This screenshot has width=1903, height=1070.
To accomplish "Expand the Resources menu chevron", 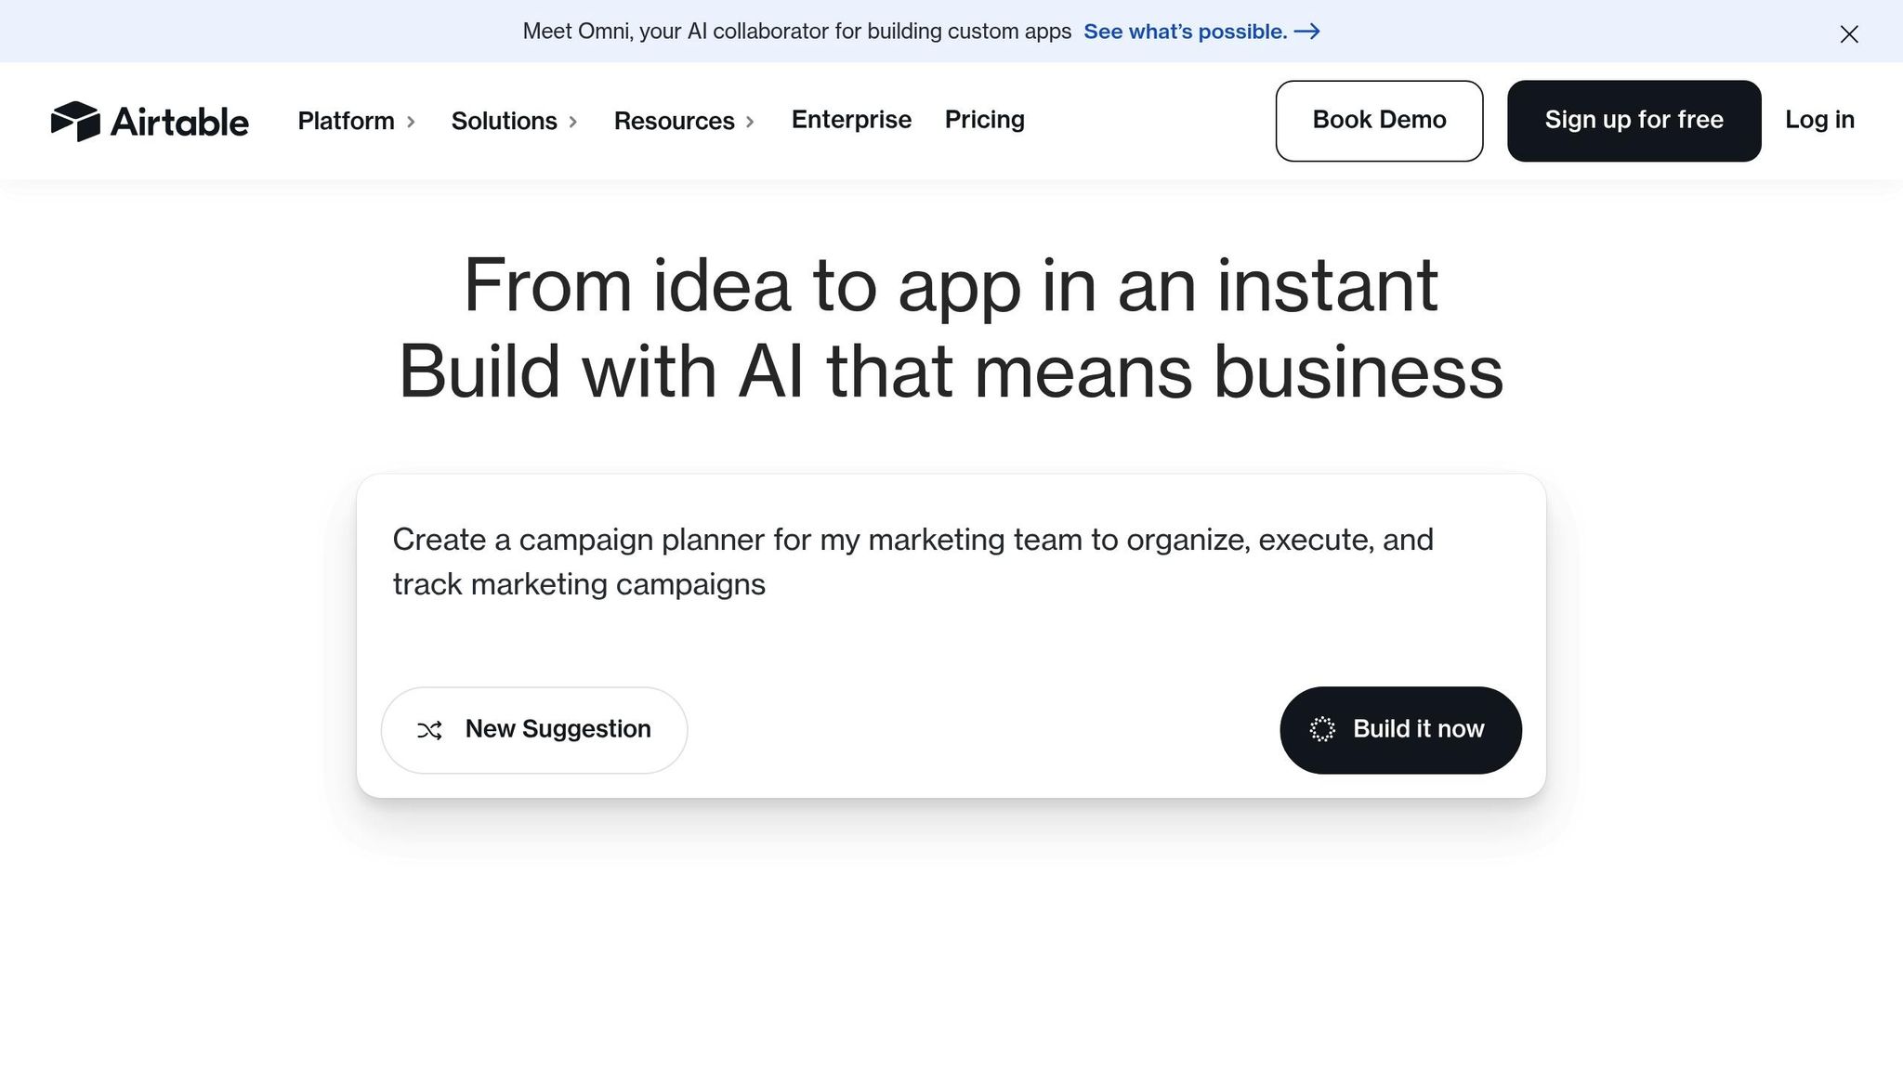I will pyautogui.click(x=750, y=122).
